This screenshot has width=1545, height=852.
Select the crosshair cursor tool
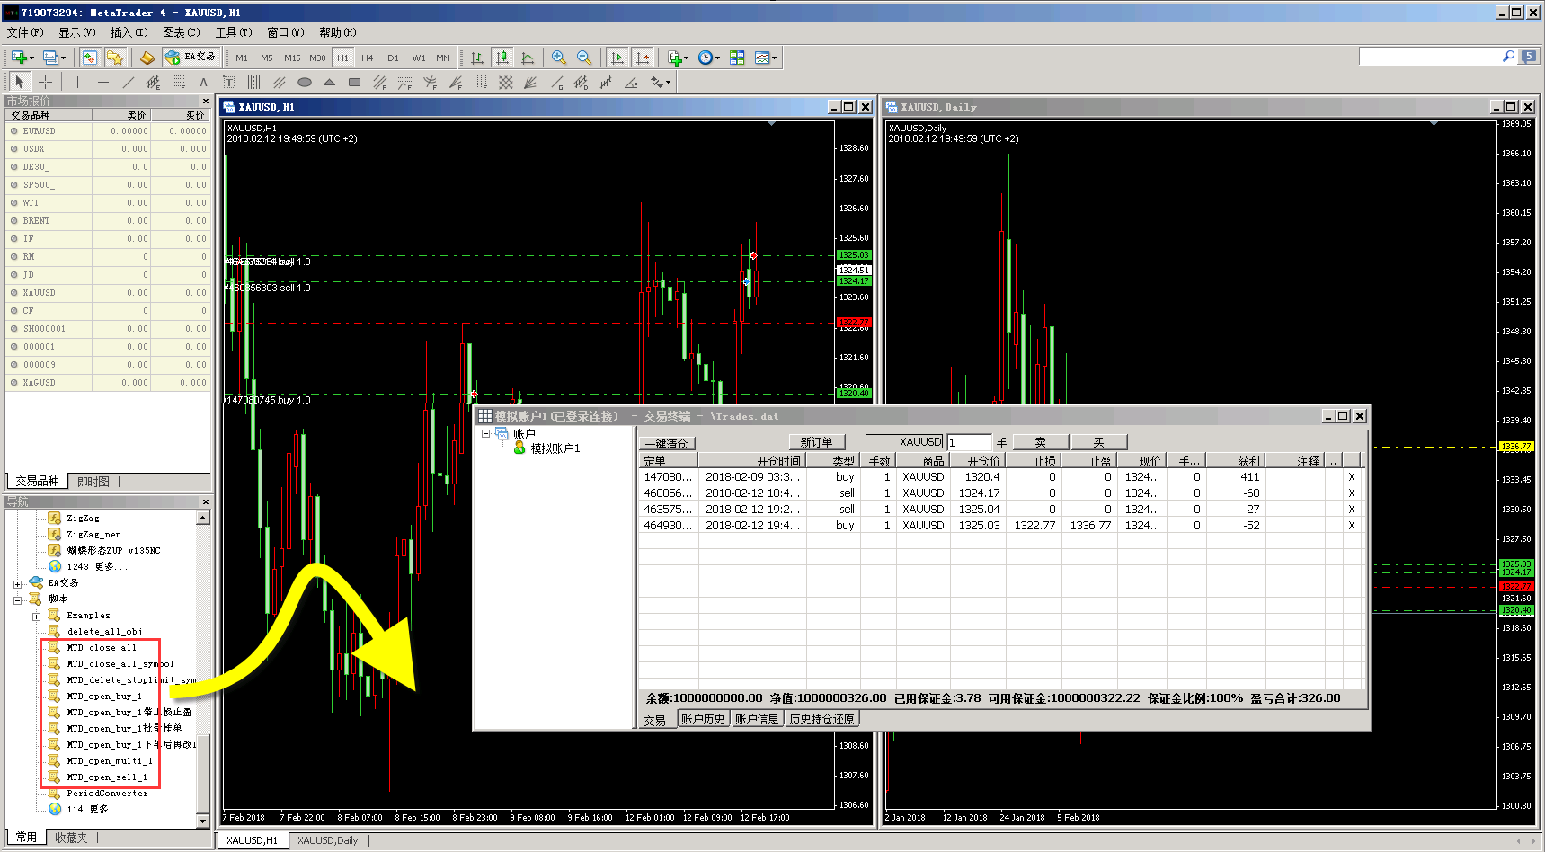click(x=45, y=83)
